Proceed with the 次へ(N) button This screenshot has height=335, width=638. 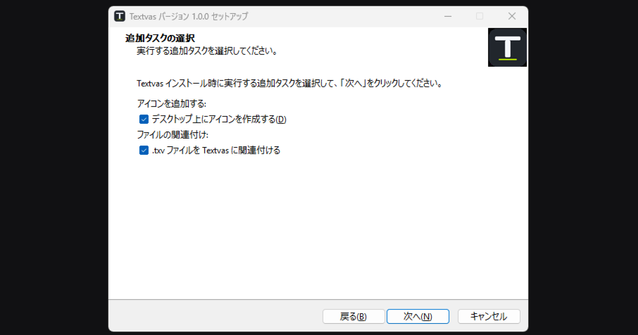coord(418,316)
